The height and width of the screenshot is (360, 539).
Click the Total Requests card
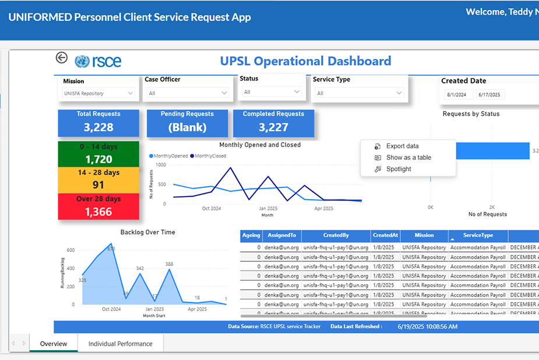pos(98,123)
